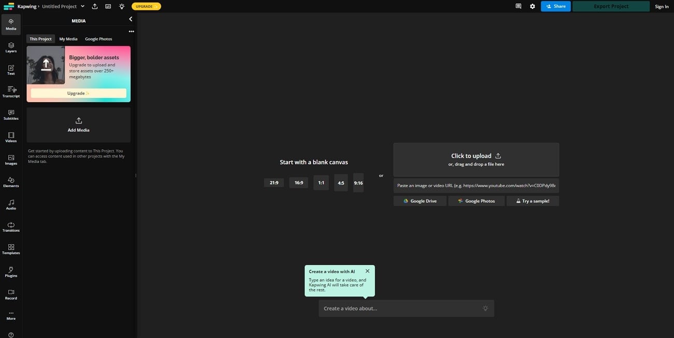Switch to Google Photos tab

click(99, 39)
